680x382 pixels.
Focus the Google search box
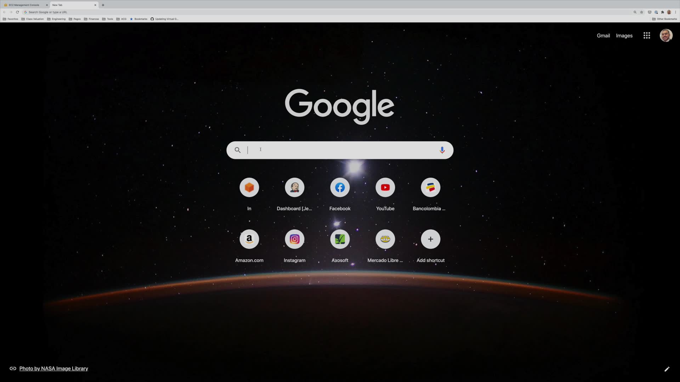[340, 150]
